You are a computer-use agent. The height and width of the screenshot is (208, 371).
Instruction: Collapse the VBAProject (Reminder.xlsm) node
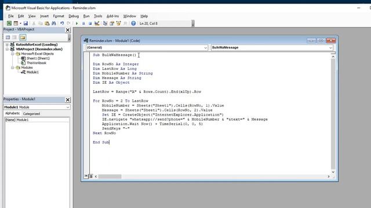click(x=7, y=49)
